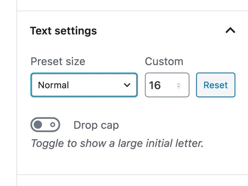Viewport: 248px width, 186px height.
Task: Open the Preset size dropdown
Action: (84, 85)
